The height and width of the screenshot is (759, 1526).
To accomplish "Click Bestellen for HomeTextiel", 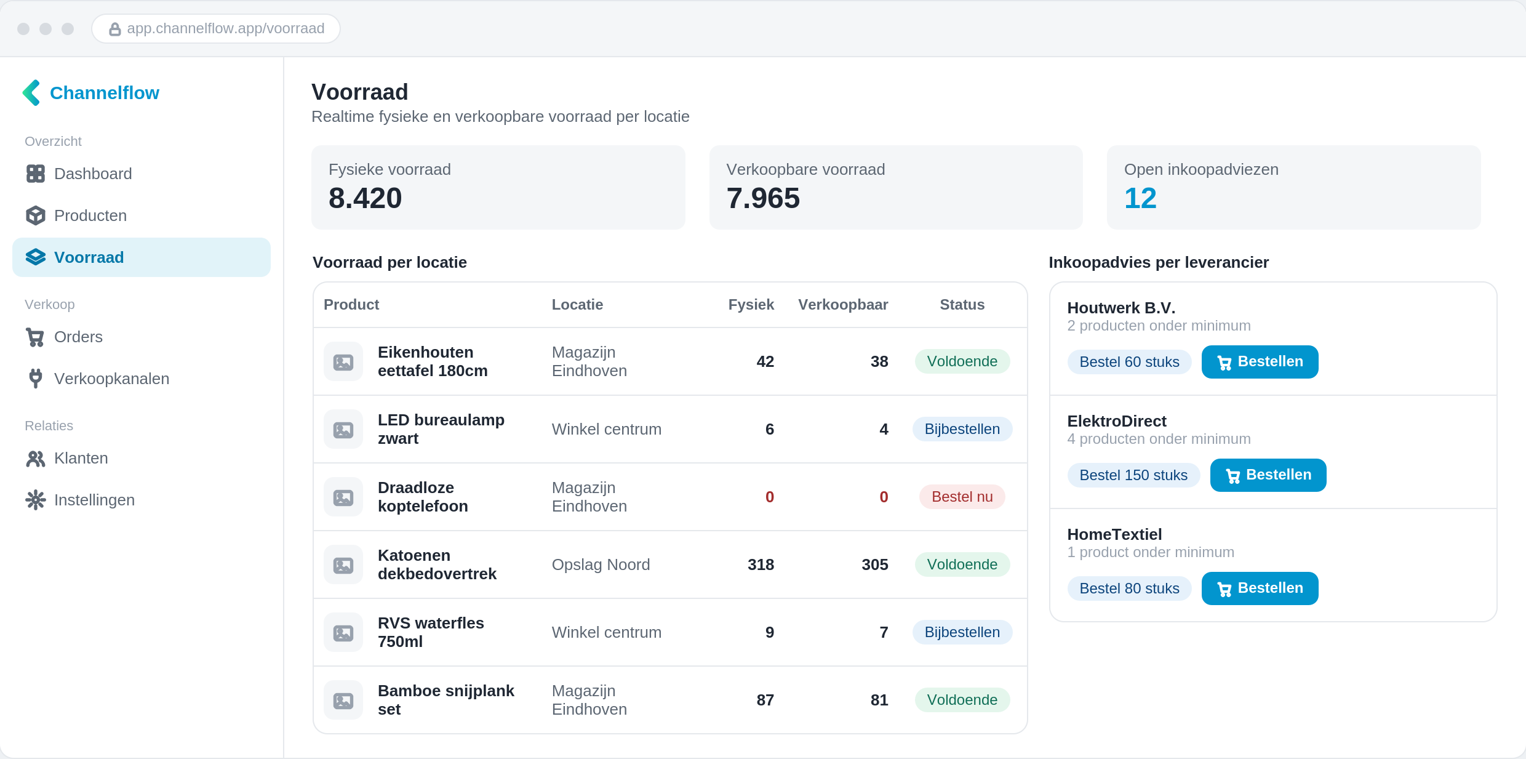I will tap(1260, 588).
